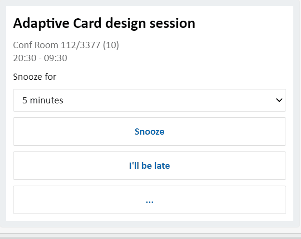Click the Snooze button

[149, 131]
